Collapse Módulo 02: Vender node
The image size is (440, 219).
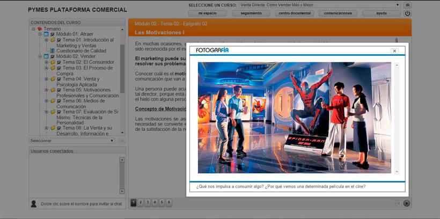40,56
